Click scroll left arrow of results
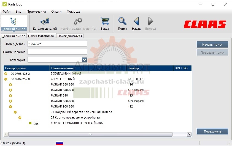Viewport: 232px width, 146px height. click(x=6, y=134)
